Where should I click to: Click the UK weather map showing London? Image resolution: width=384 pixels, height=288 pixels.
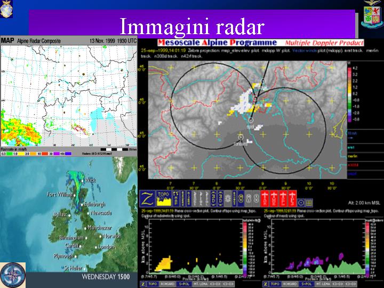pos(69,222)
